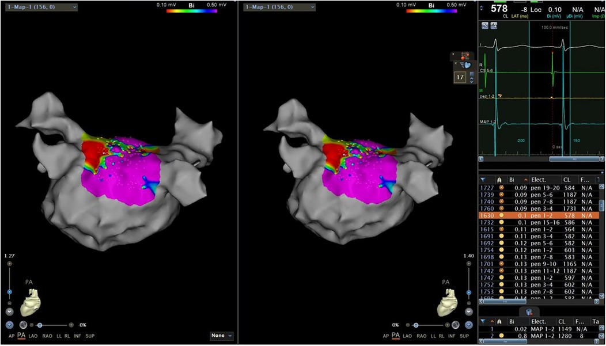Click the right map zoom-out minus icon
Image resolution: width=606 pixels, height=346 pixels.
tap(469, 303)
